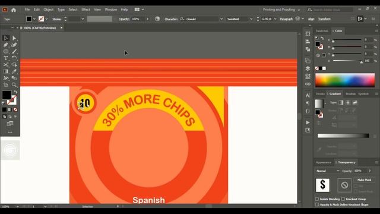This screenshot has width=380, height=214.
Task: Click the Change Screen Mode icon
Action: pyautogui.click(x=10, y=124)
